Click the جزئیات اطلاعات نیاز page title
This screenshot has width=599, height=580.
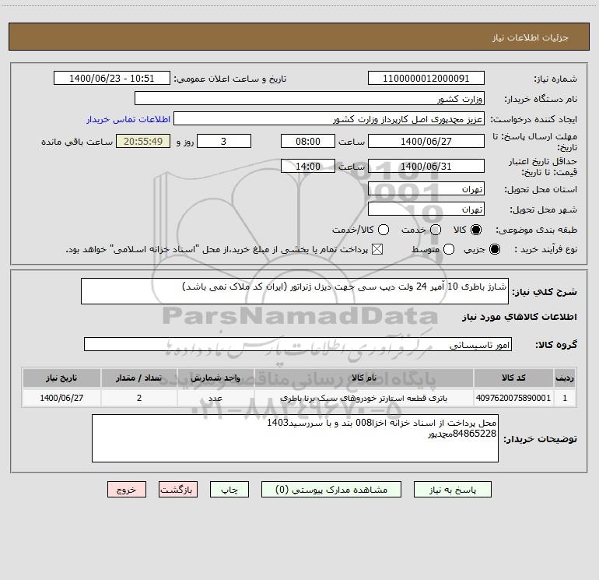(x=531, y=37)
